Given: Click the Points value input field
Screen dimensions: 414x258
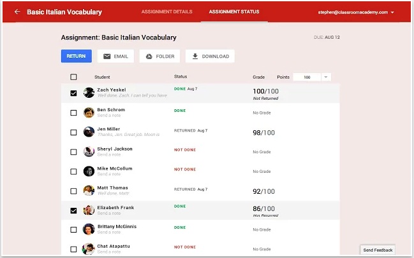Looking at the screenshot, I should coord(306,77).
